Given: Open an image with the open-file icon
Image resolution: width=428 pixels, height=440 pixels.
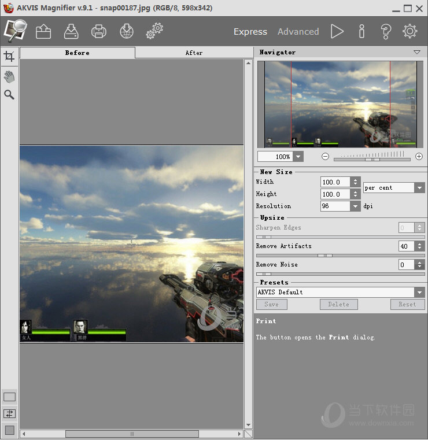Looking at the screenshot, I should tap(43, 31).
